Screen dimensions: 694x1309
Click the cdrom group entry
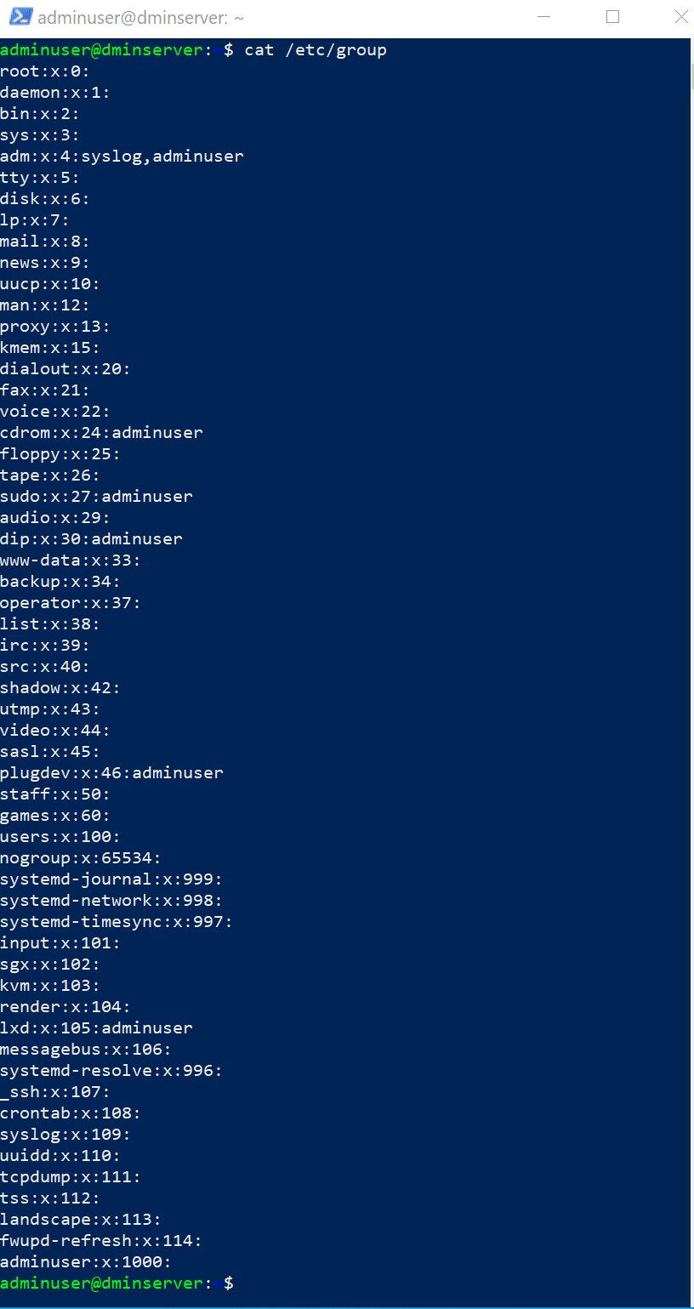tap(101, 432)
